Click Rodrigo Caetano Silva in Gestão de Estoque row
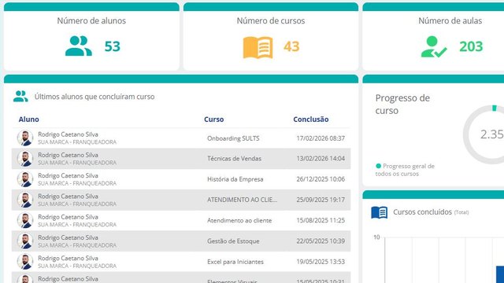The image size is (504, 283). (68, 237)
